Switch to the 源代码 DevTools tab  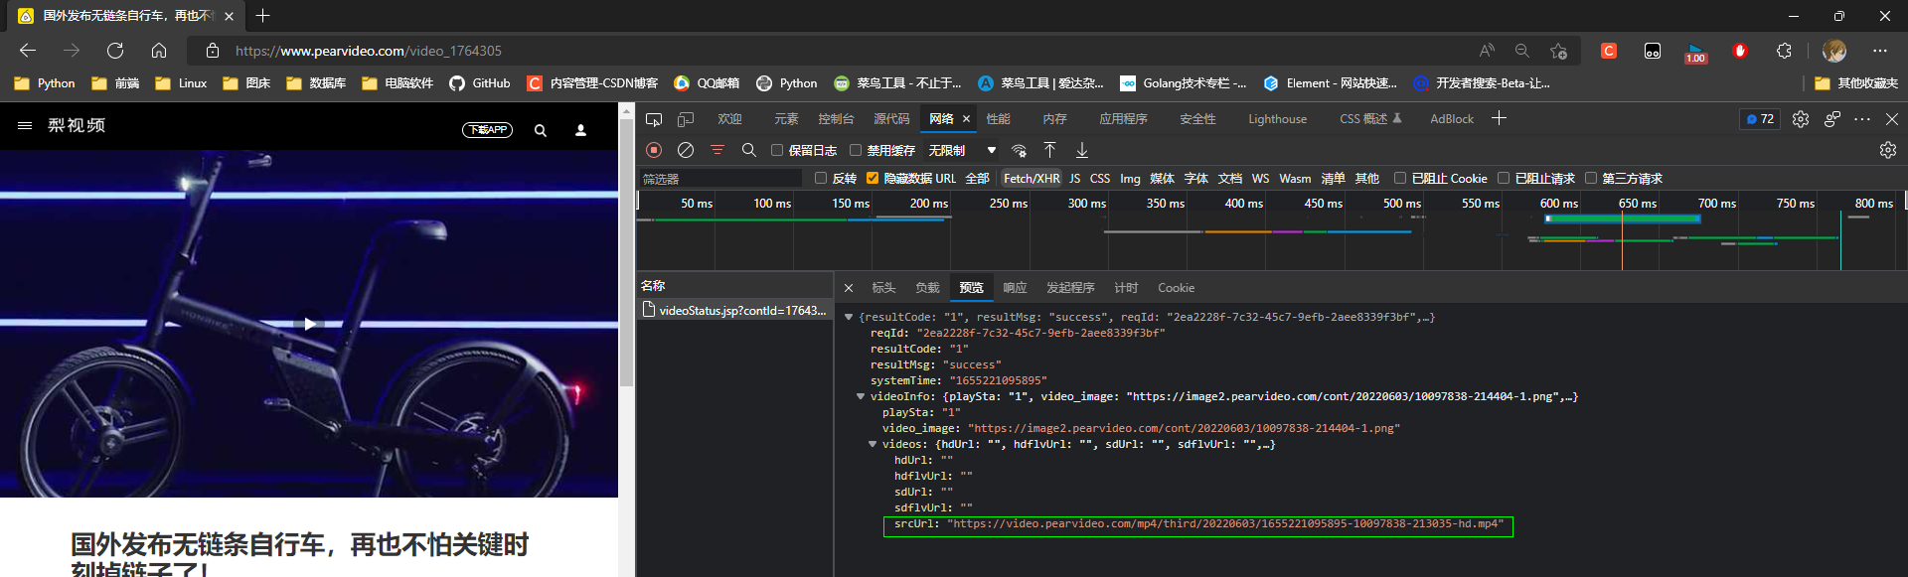(x=891, y=119)
